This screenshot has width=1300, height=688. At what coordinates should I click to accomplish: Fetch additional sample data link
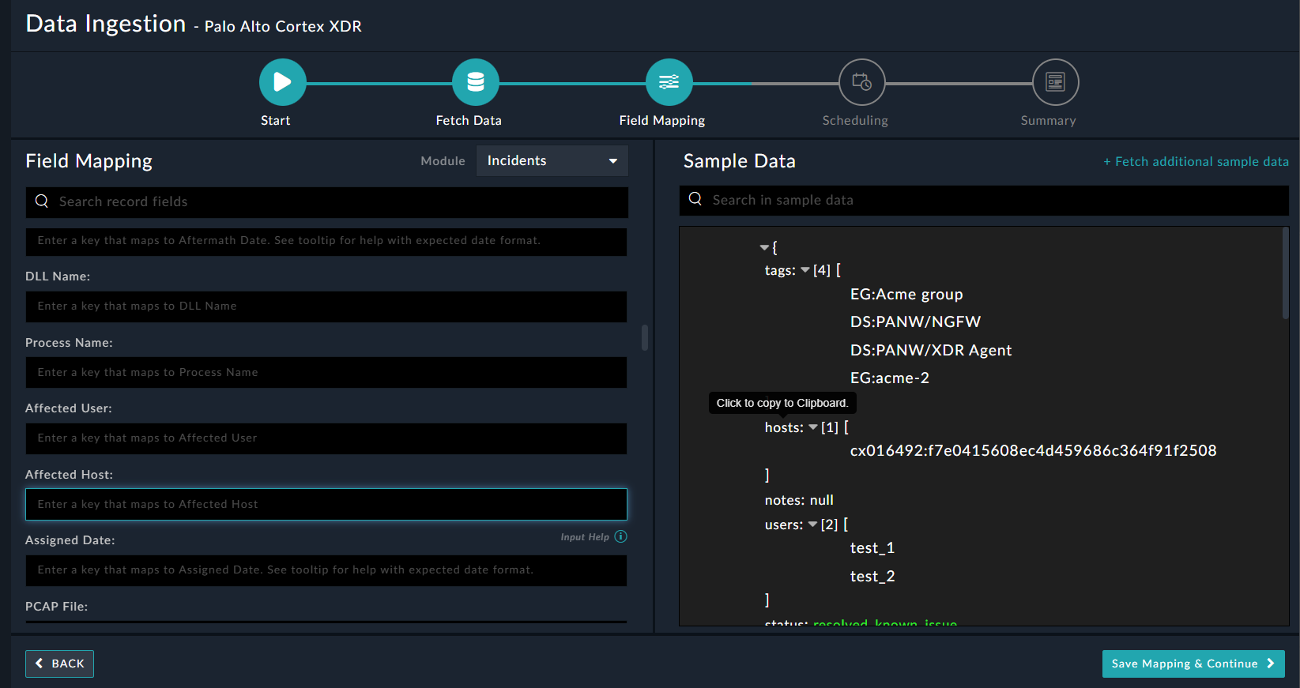point(1196,161)
